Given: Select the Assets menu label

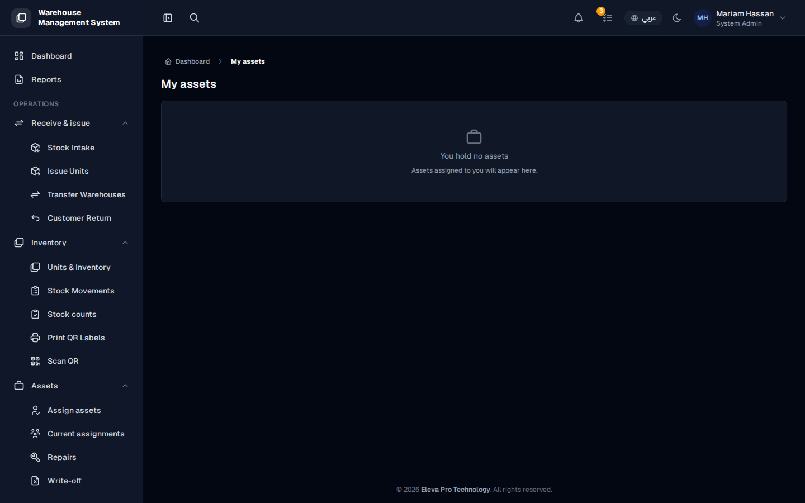Looking at the screenshot, I should 45,386.
